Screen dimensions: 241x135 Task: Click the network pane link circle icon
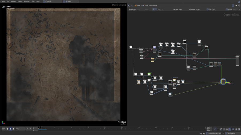239,6
